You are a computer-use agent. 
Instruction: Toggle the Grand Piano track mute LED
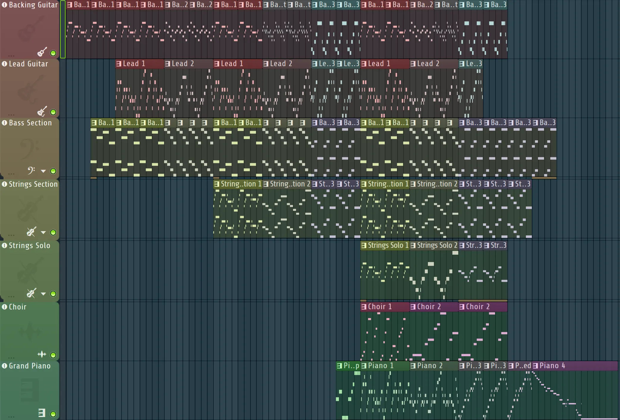point(53,414)
